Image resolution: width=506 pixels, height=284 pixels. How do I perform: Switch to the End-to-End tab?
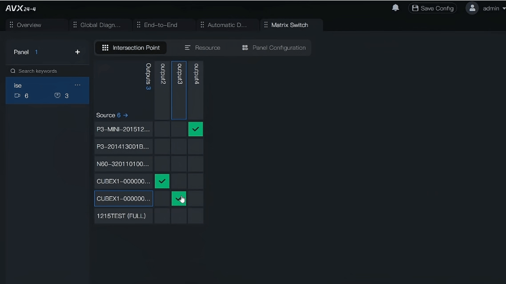pyautogui.click(x=161, y=25)
